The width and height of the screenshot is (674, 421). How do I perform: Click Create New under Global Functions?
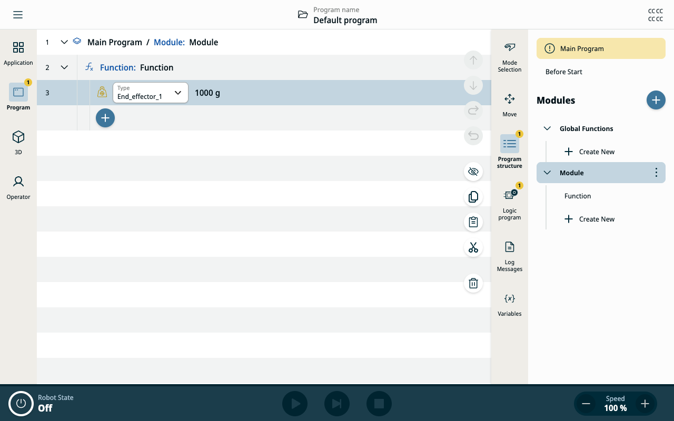pyautogui.click(x=589, y=152)
